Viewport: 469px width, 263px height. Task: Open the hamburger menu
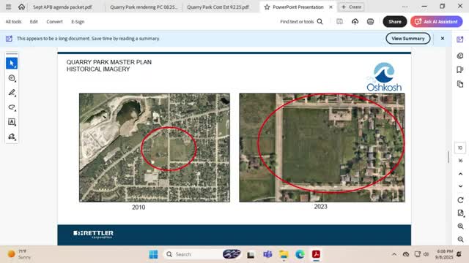8,7
